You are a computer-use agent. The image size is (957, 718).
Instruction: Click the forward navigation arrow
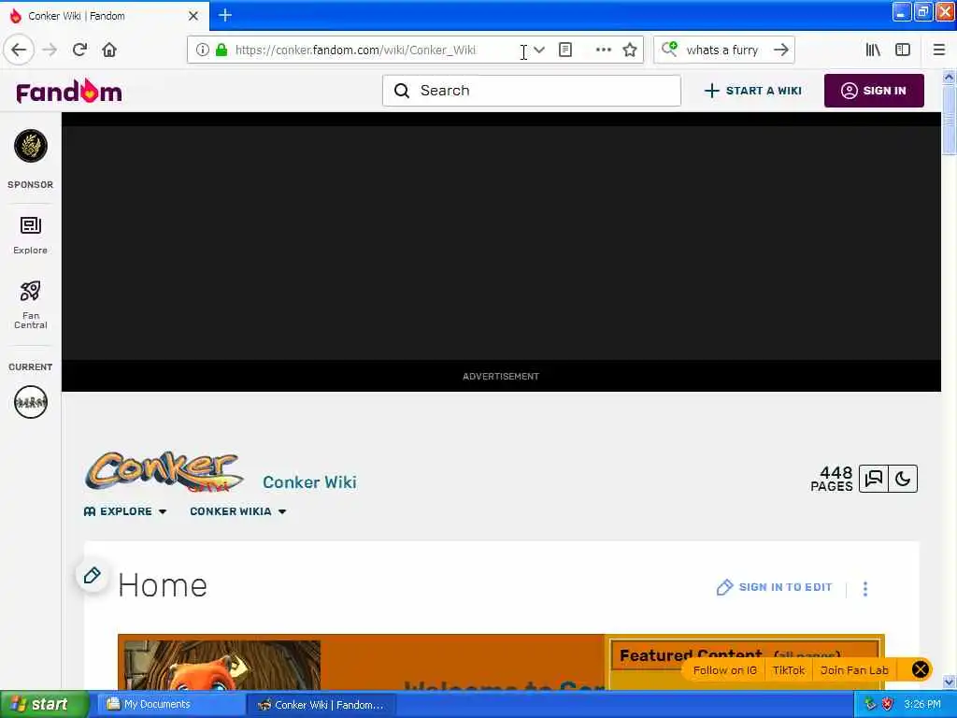point(50,50)
